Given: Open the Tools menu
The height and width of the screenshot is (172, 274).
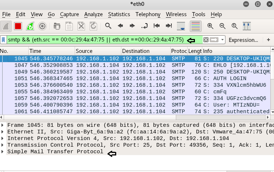Looking at the screenshot, I should tap(199, 14).
